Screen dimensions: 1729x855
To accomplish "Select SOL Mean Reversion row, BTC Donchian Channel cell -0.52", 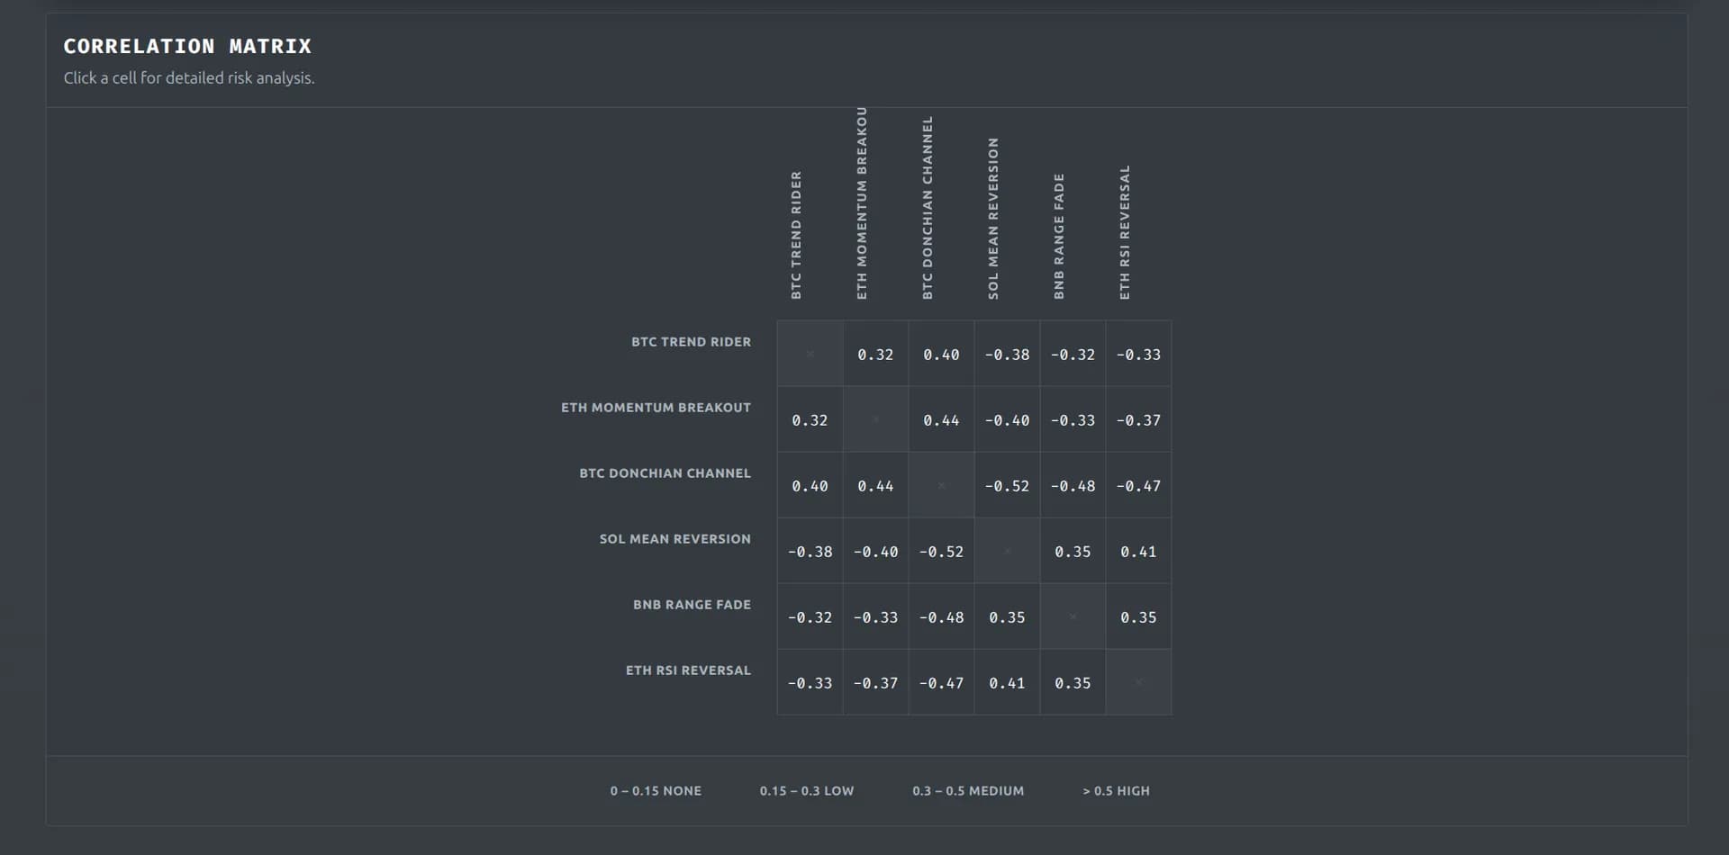I will point(941,551).
